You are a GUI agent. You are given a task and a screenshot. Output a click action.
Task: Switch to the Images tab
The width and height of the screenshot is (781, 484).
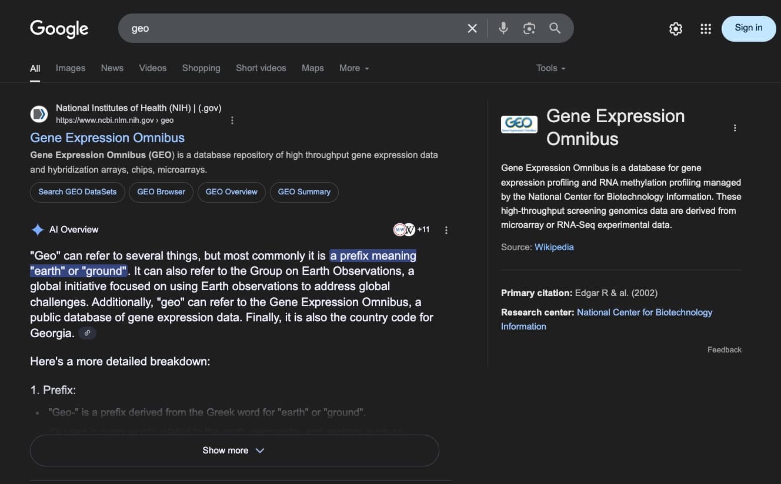tap(71, 68)
